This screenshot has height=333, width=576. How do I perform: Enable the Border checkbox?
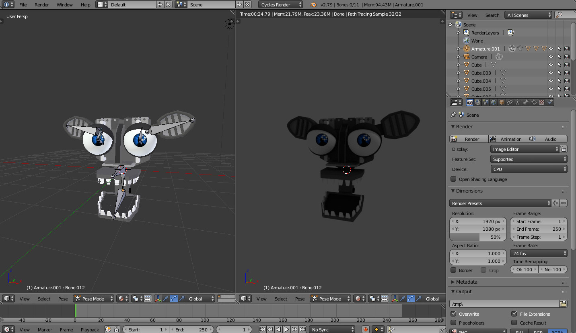pos(454,270)
